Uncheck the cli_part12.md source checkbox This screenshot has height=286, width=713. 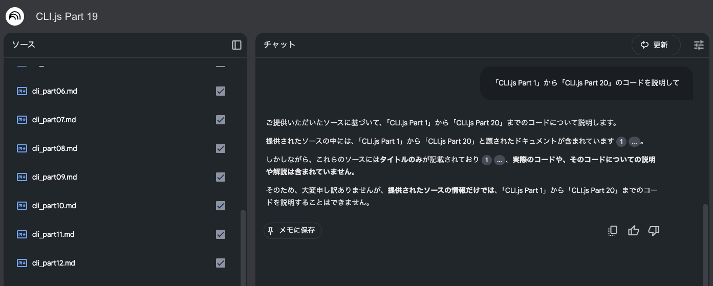pyautogui.click(x=221, y=263)
